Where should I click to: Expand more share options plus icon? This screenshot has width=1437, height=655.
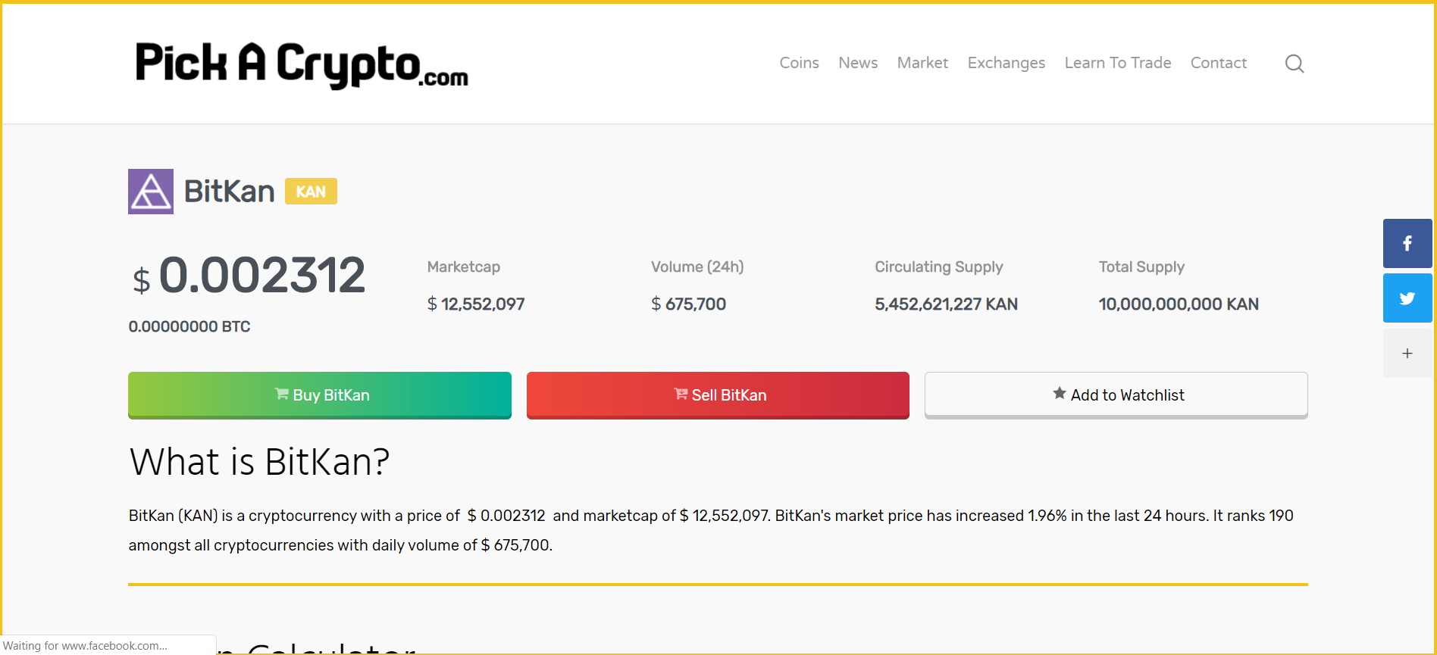[1407, 354]
